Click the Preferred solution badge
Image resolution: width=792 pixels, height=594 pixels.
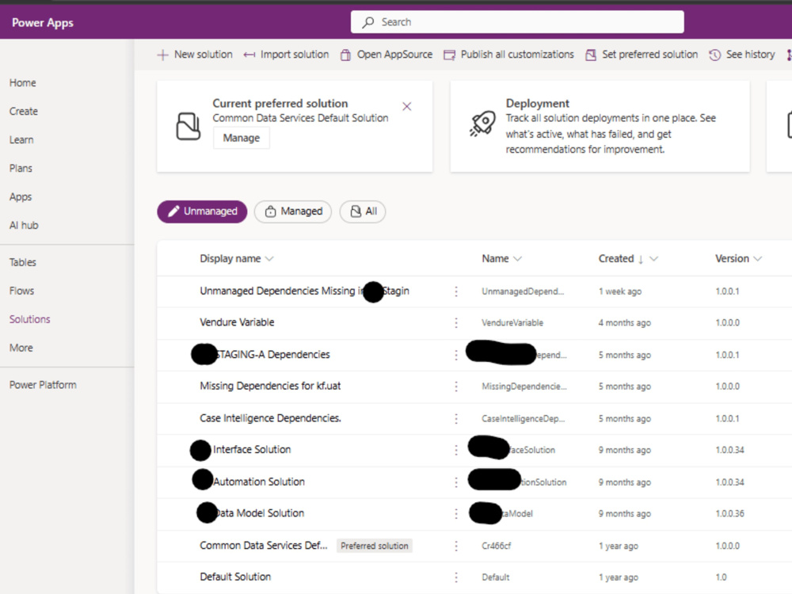click(x=375, y=546)
